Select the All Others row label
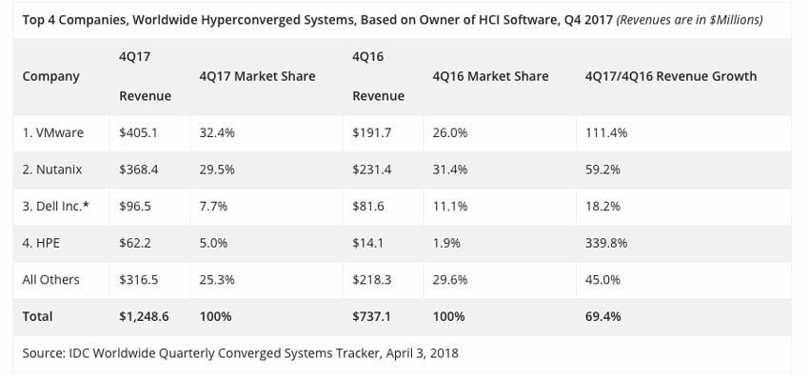The height and width of the screenshot is (380, 809). 51,279
